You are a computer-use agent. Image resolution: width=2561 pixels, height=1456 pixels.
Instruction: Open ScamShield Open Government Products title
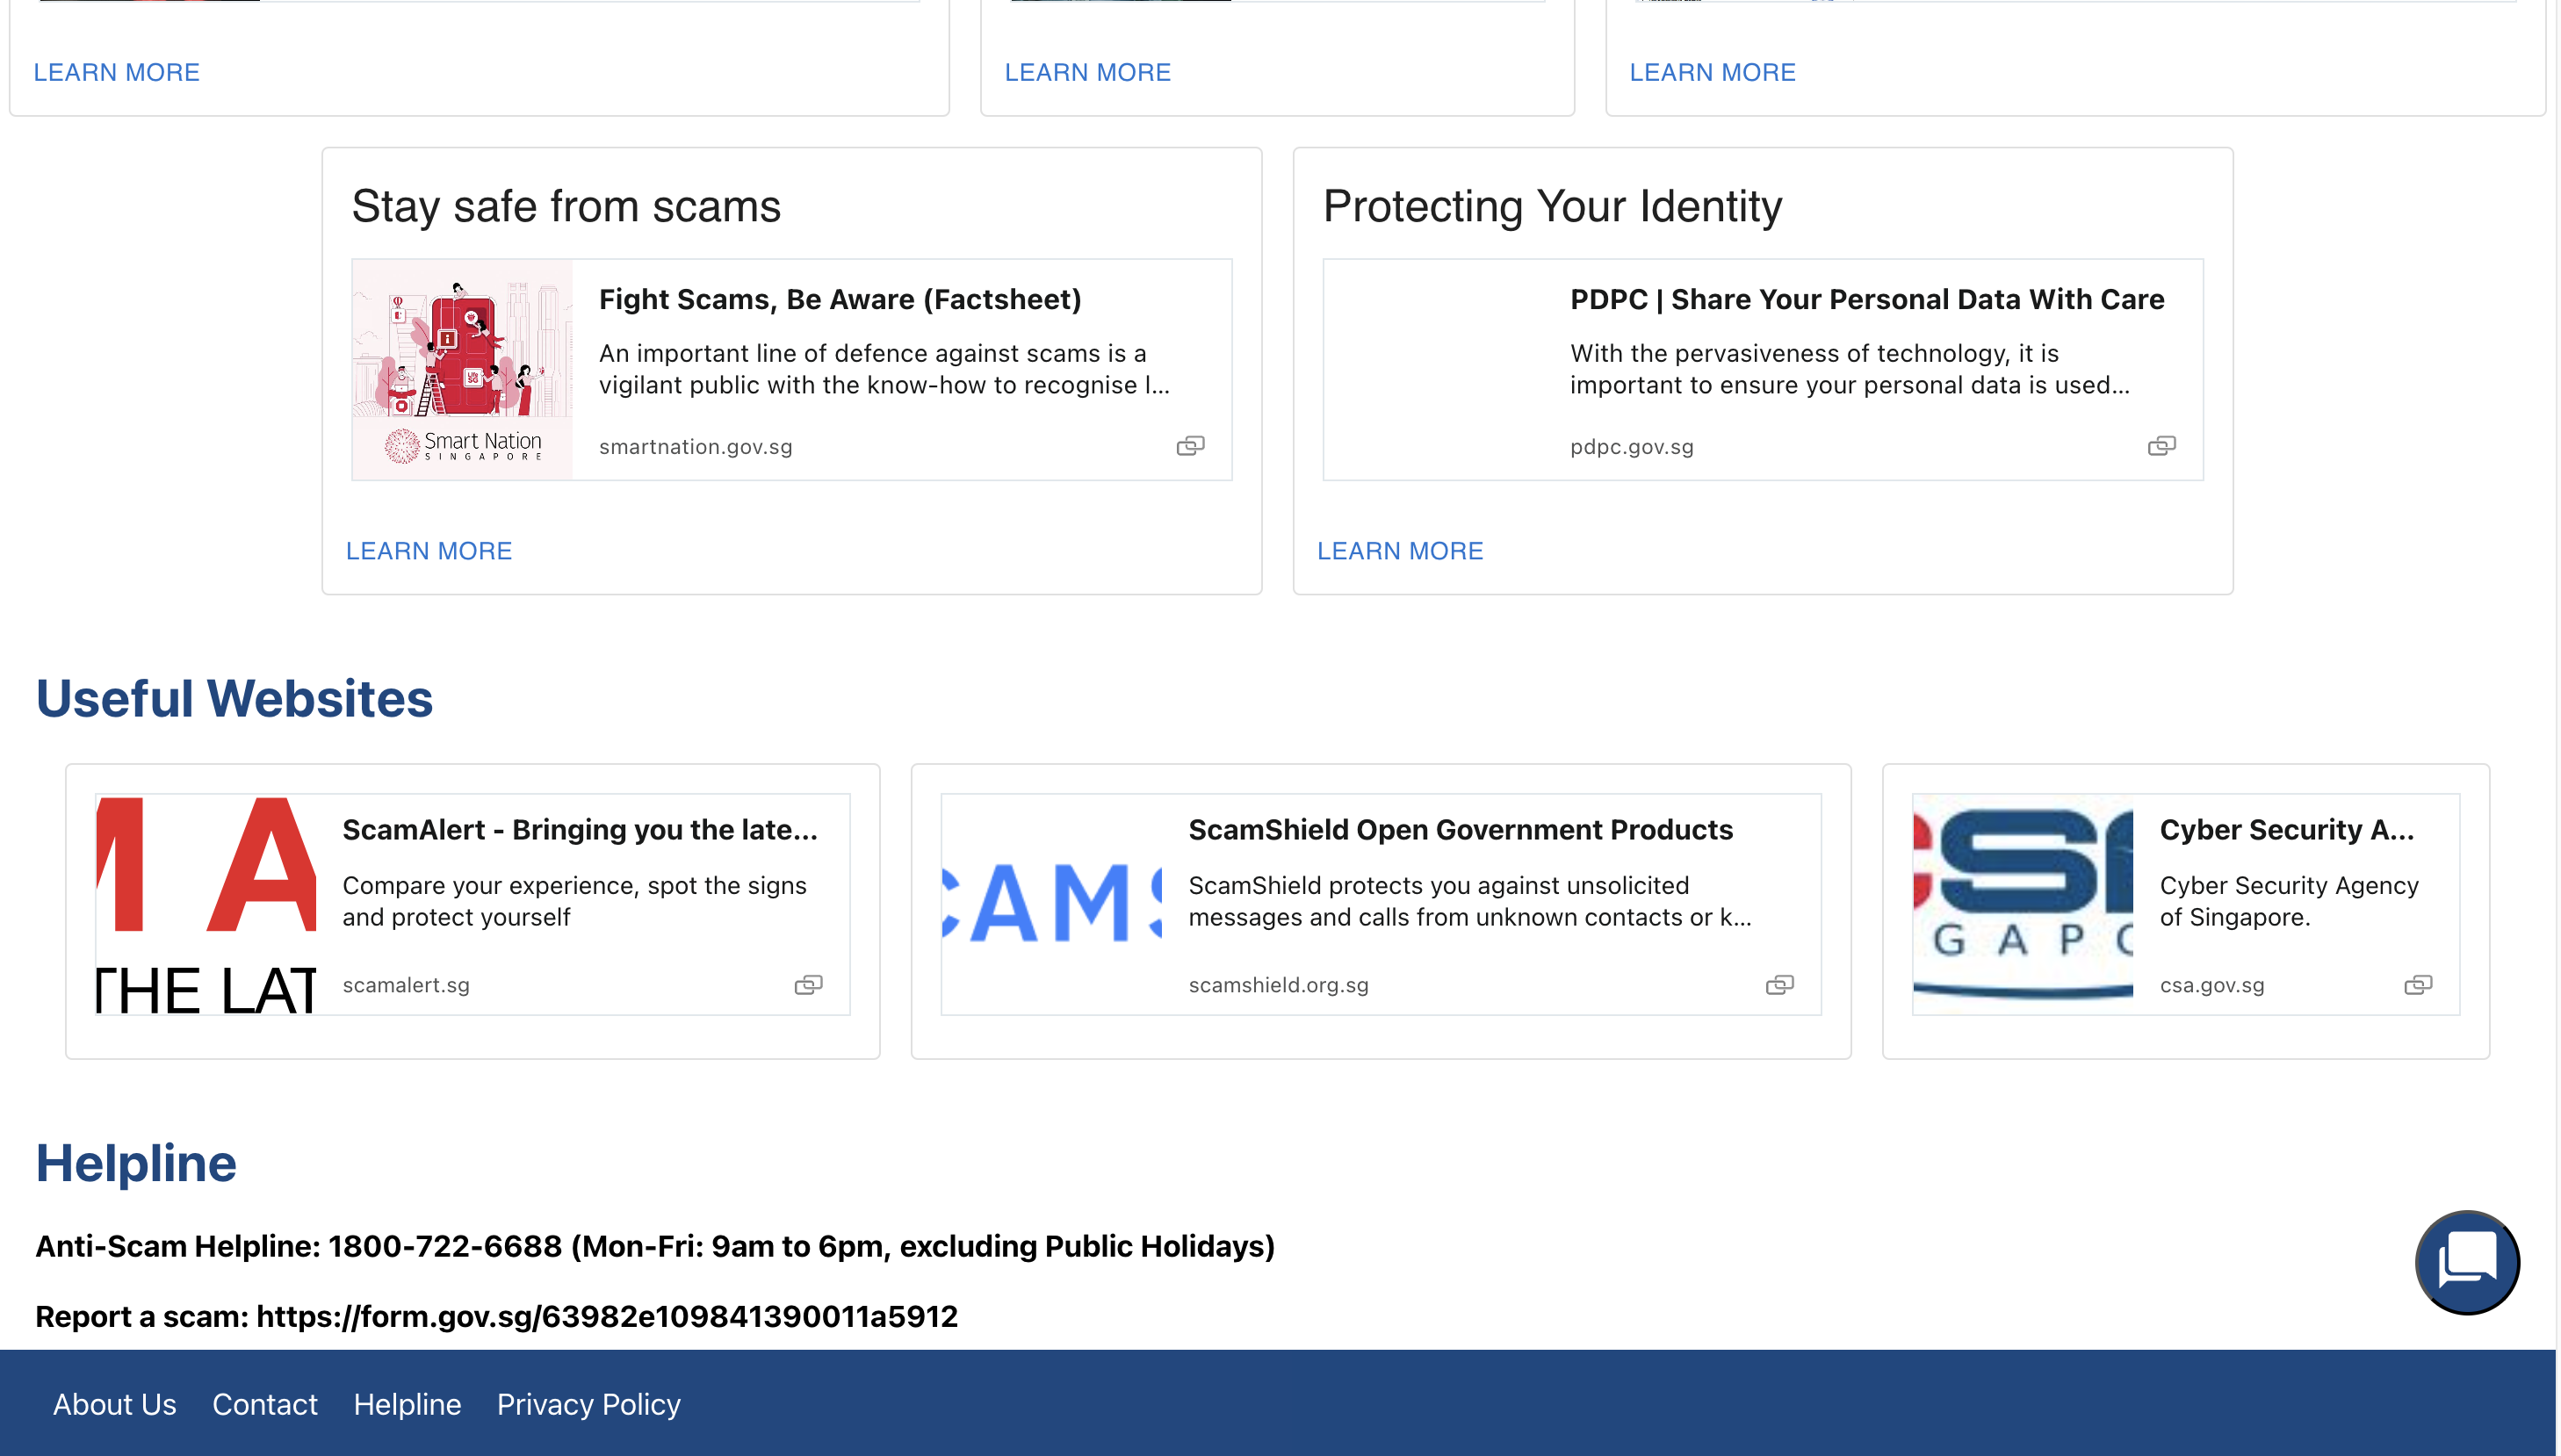[x=1460, y=830]
